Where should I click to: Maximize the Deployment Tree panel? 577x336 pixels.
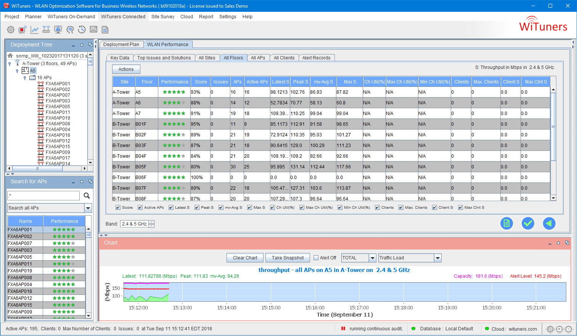point(82,45)
